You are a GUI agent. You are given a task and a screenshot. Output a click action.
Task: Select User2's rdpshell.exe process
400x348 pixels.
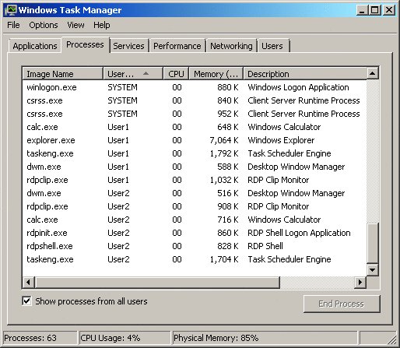[195, 246]
